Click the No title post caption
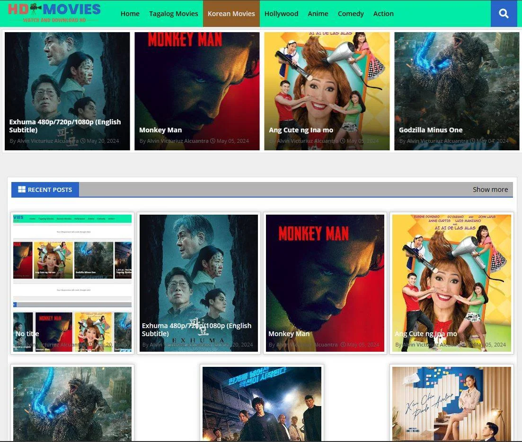 (x=27, y=334)
